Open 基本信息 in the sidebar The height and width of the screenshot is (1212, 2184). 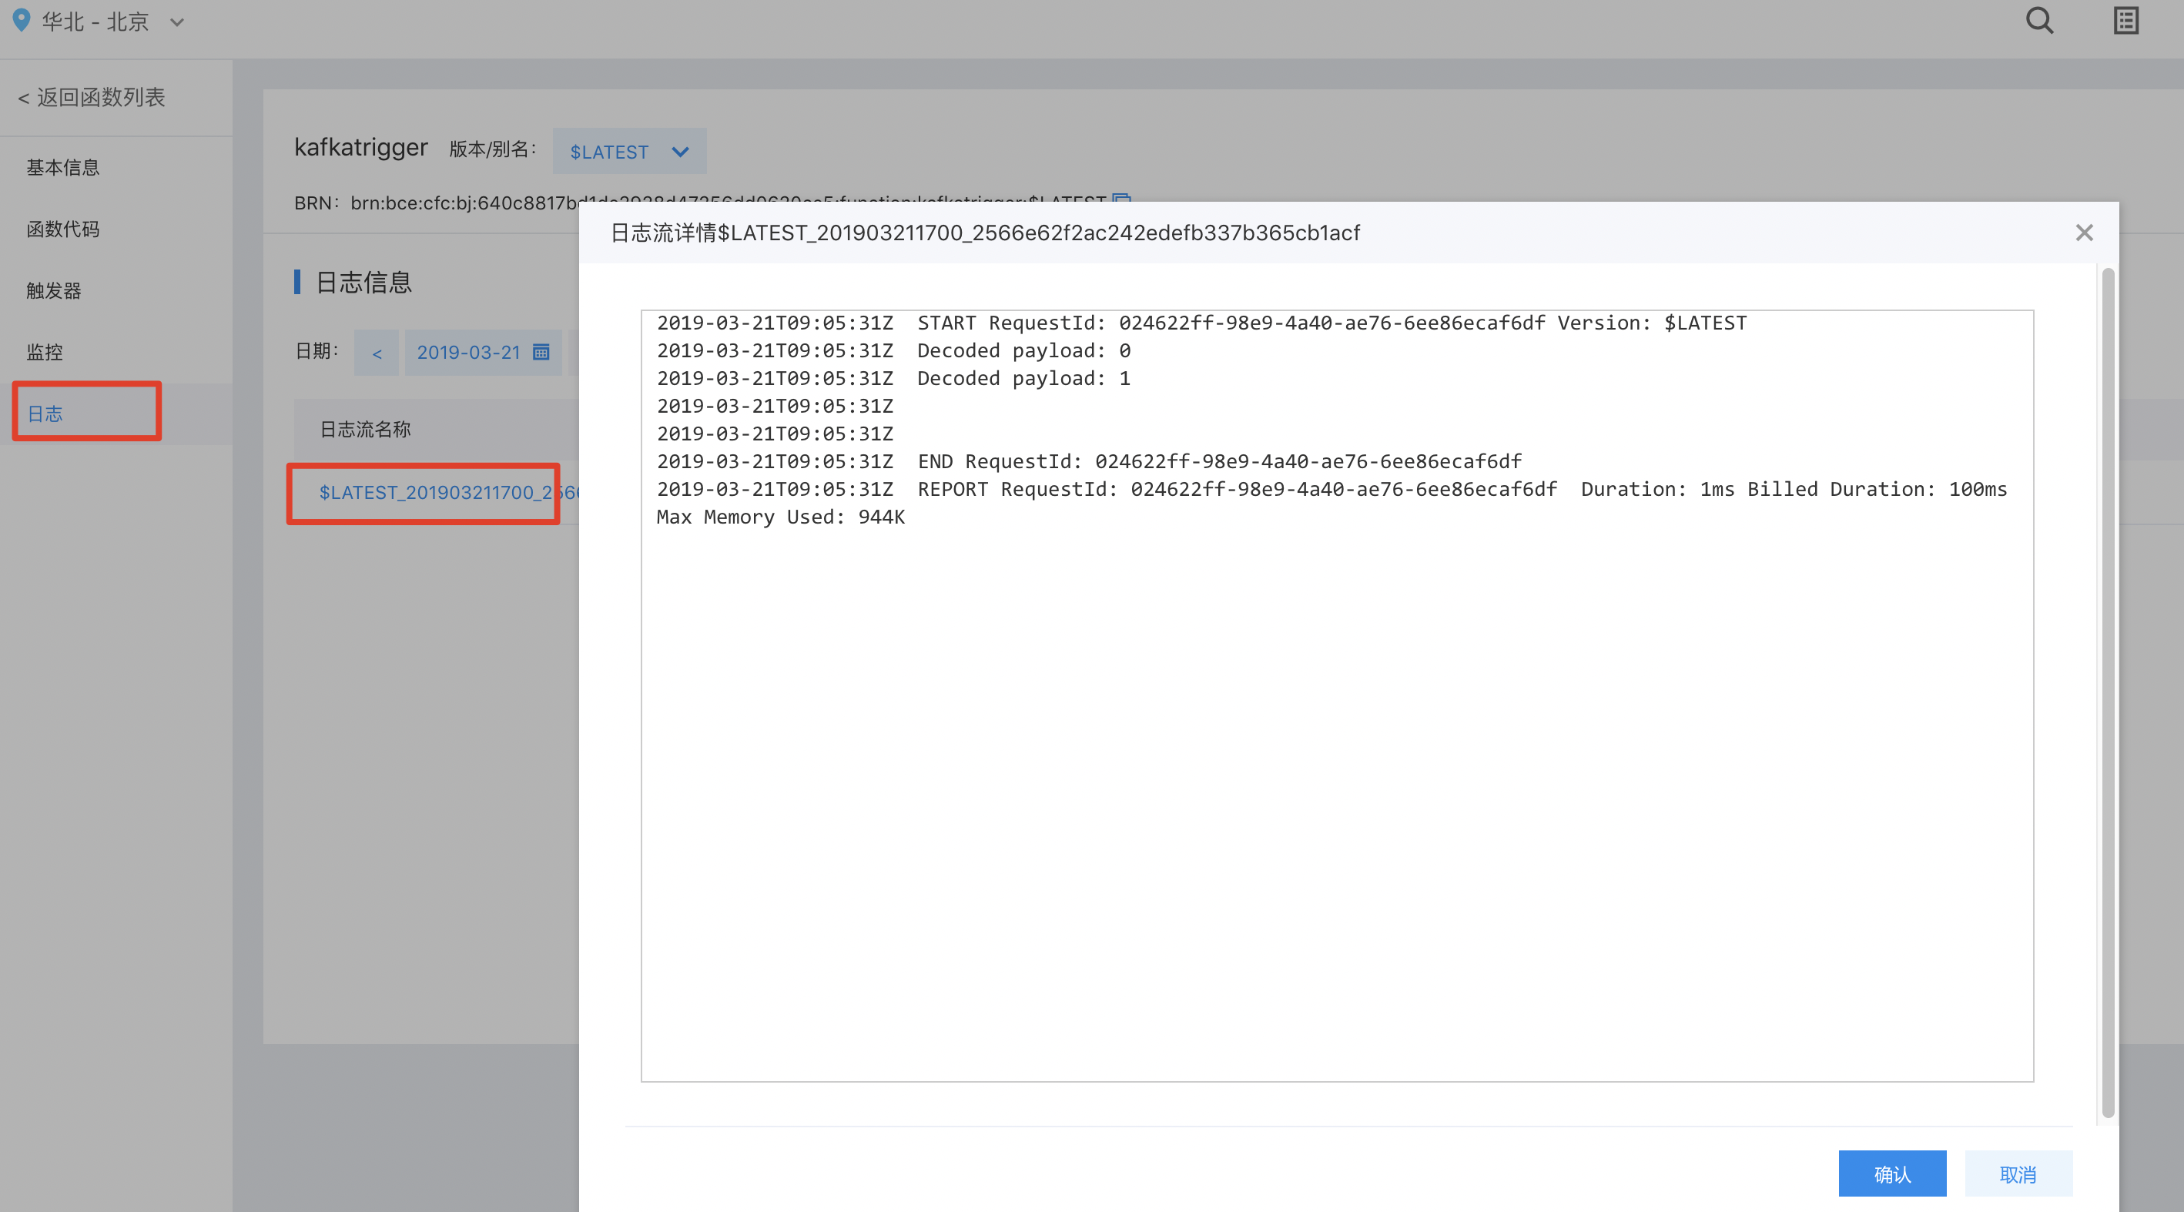tap(62, 168)
